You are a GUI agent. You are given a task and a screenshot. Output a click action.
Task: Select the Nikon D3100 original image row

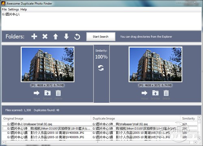tap(49, 129)
